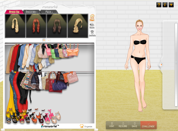Open the Face tab
This screenshot has height=131, width=178.
click(49, 12)
